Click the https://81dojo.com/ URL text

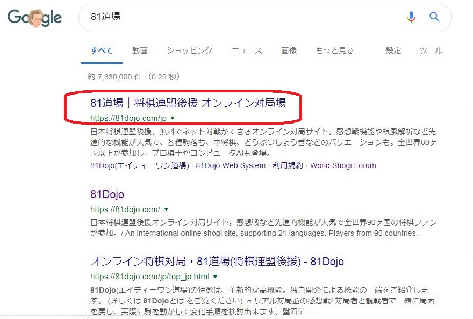(x=125, y=209)
